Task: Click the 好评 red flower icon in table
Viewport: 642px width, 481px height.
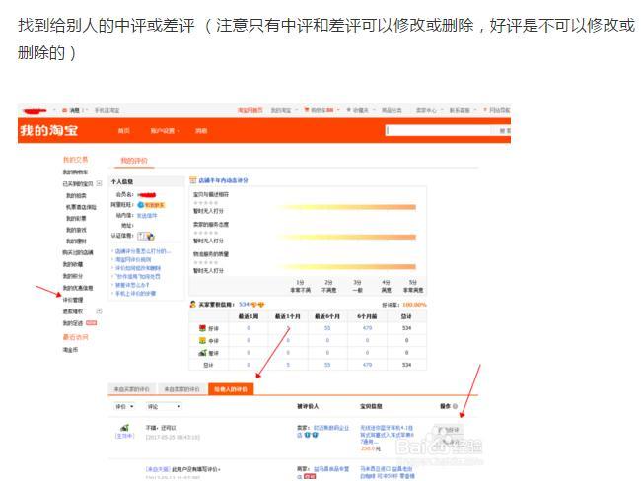Action: point(202,328)
